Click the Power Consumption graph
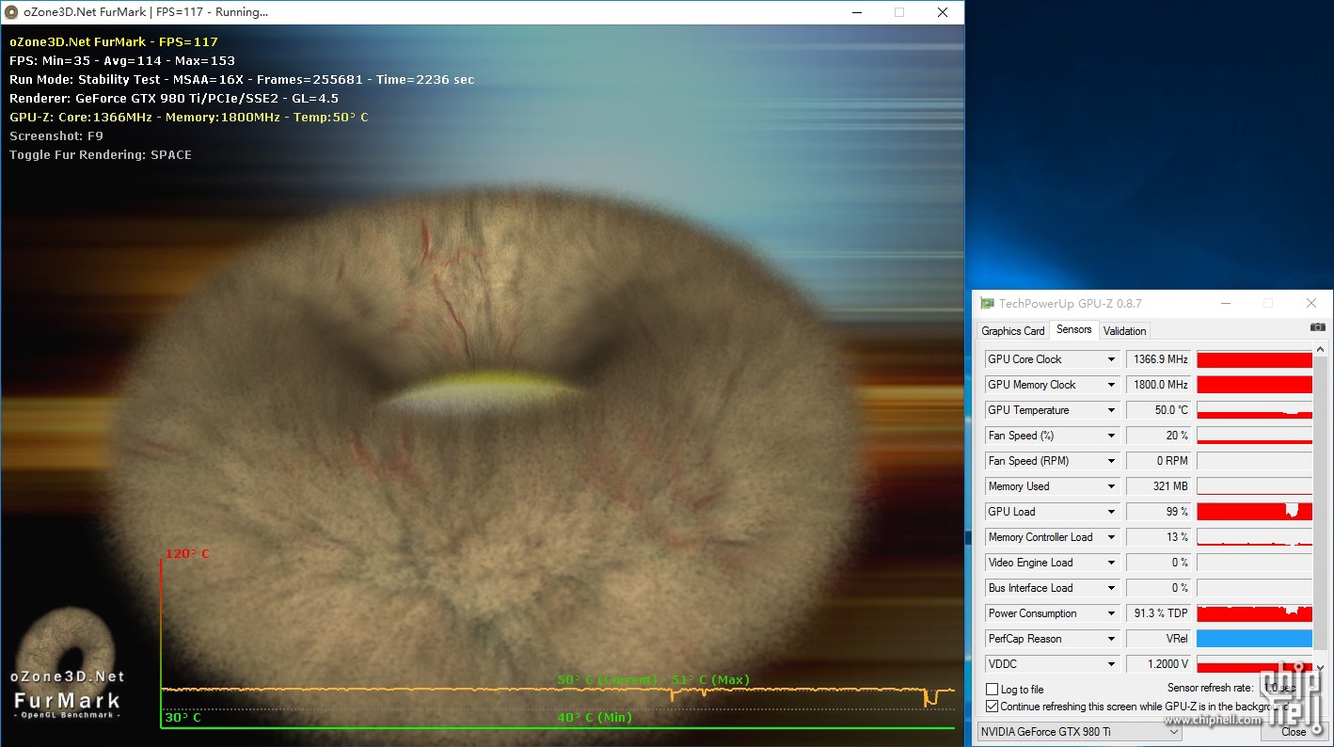Screen dimensions: 1334x747 point(1254,613)
